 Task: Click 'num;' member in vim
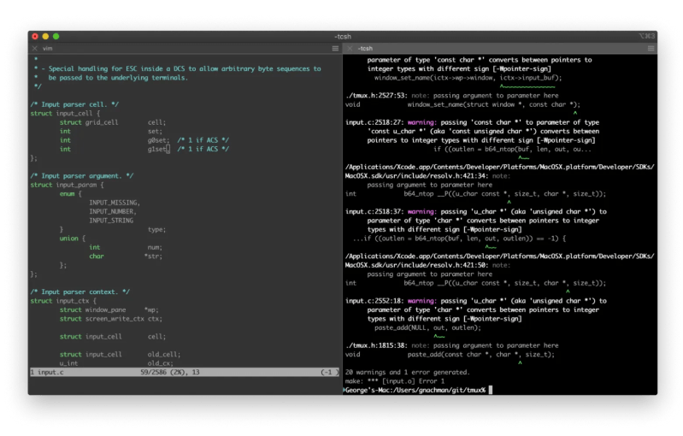click(x=155, y=247)
